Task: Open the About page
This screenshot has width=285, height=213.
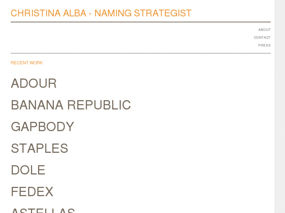Action: tap(264, 30)
